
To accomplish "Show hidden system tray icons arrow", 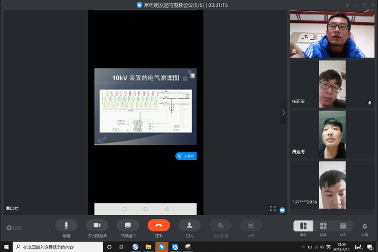I will pyautogui.click(x=303, y=247).
